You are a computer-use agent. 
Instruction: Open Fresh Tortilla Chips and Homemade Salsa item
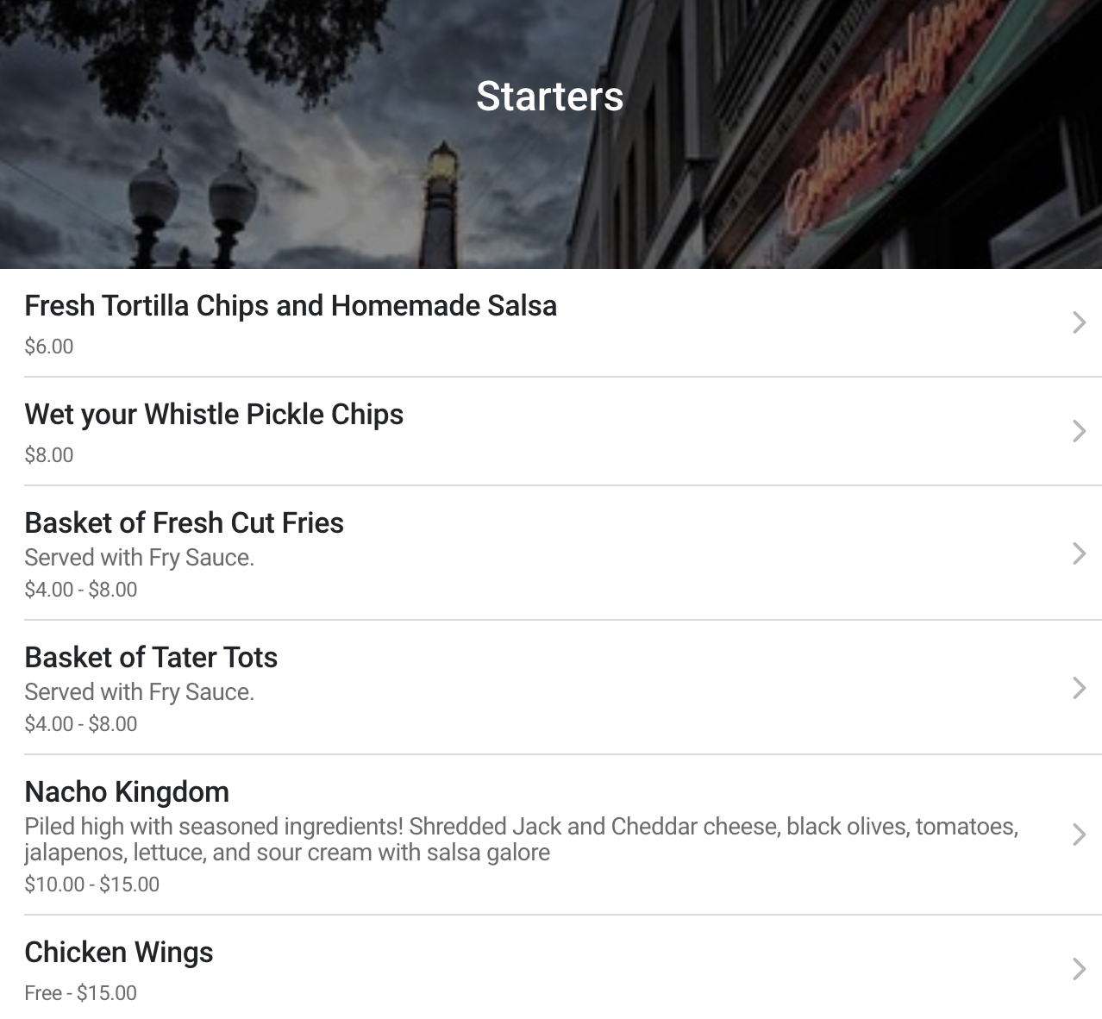pyautogui.click(x=291, y=306)
